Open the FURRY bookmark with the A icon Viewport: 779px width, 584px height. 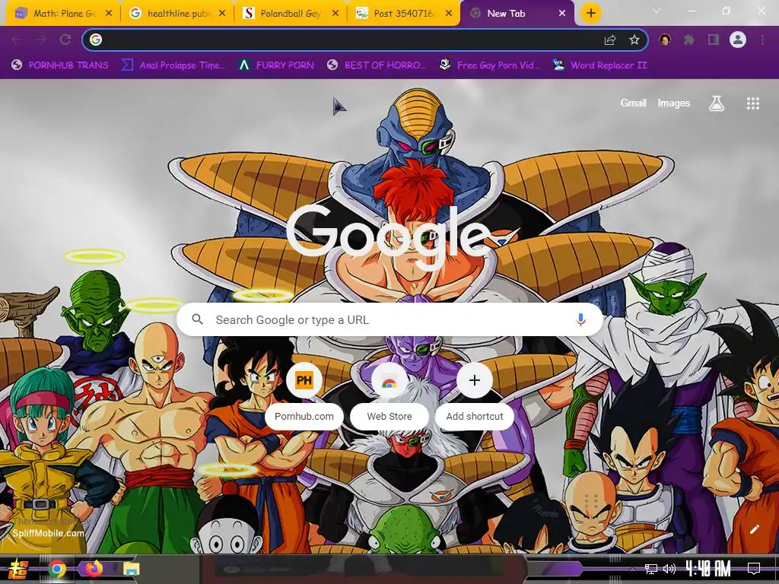[x=275, y=65]
